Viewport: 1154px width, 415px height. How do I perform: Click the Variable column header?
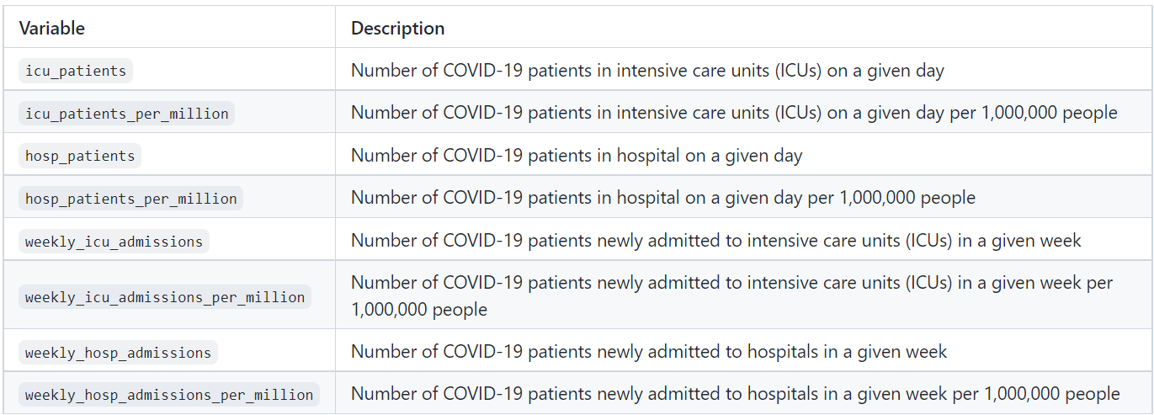(x=52, y=28)
